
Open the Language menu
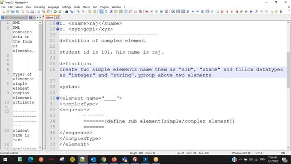tap(53, 7)
